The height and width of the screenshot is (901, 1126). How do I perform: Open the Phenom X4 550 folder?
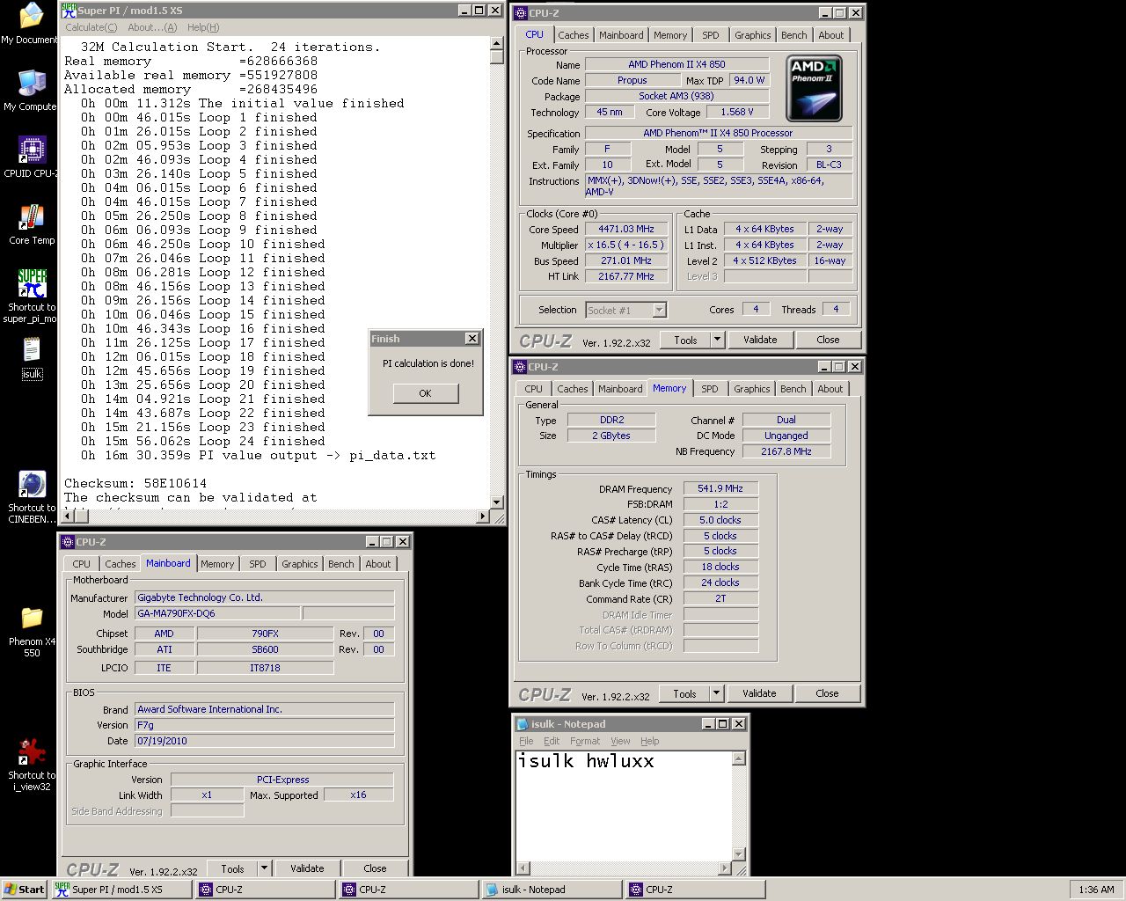[x=32, y=632]
